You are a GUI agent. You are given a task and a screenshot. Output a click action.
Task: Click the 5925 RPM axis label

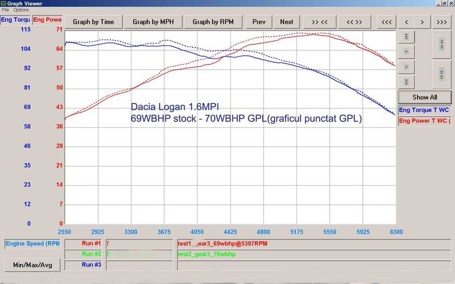[363, 232]
